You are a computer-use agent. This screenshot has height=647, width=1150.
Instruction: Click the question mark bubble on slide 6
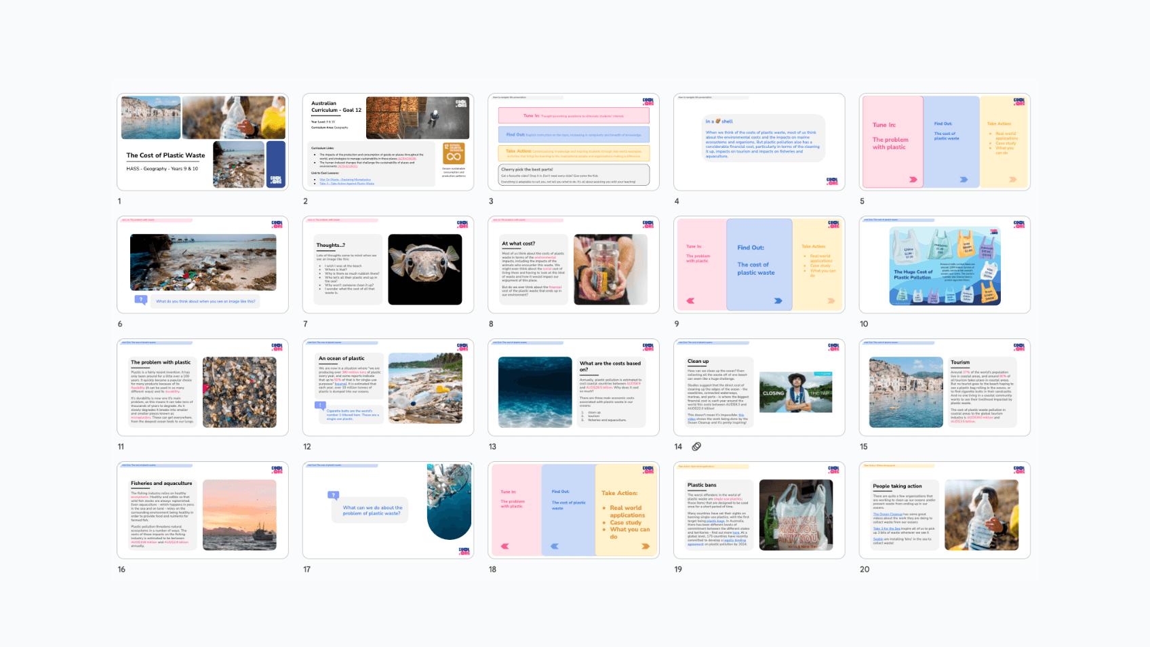tap(141, 300)
